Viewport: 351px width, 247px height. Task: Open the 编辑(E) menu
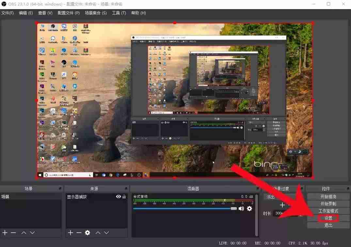click(x=26, y=13)
